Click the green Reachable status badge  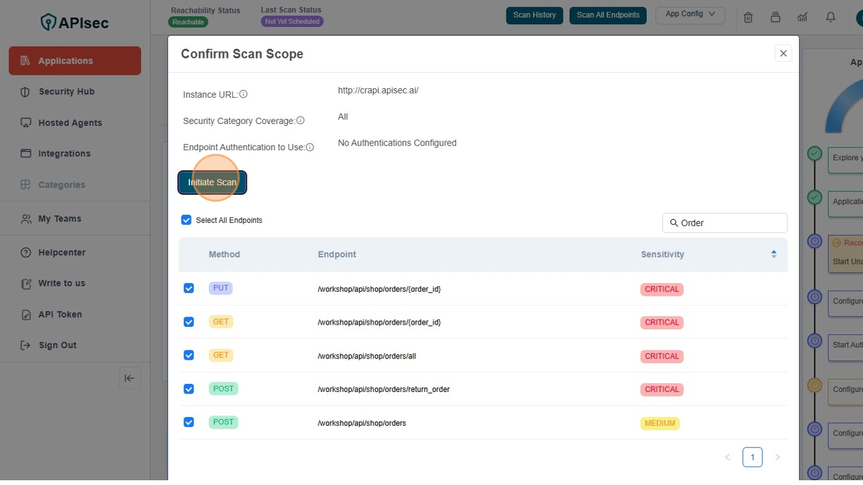[x=188, y=22]
